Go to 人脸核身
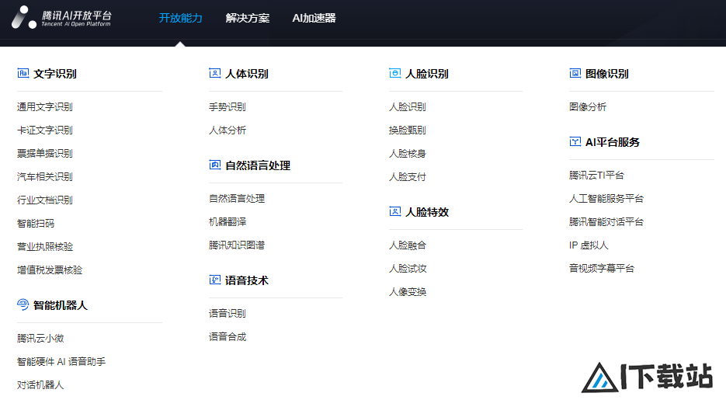 (408, 153)
